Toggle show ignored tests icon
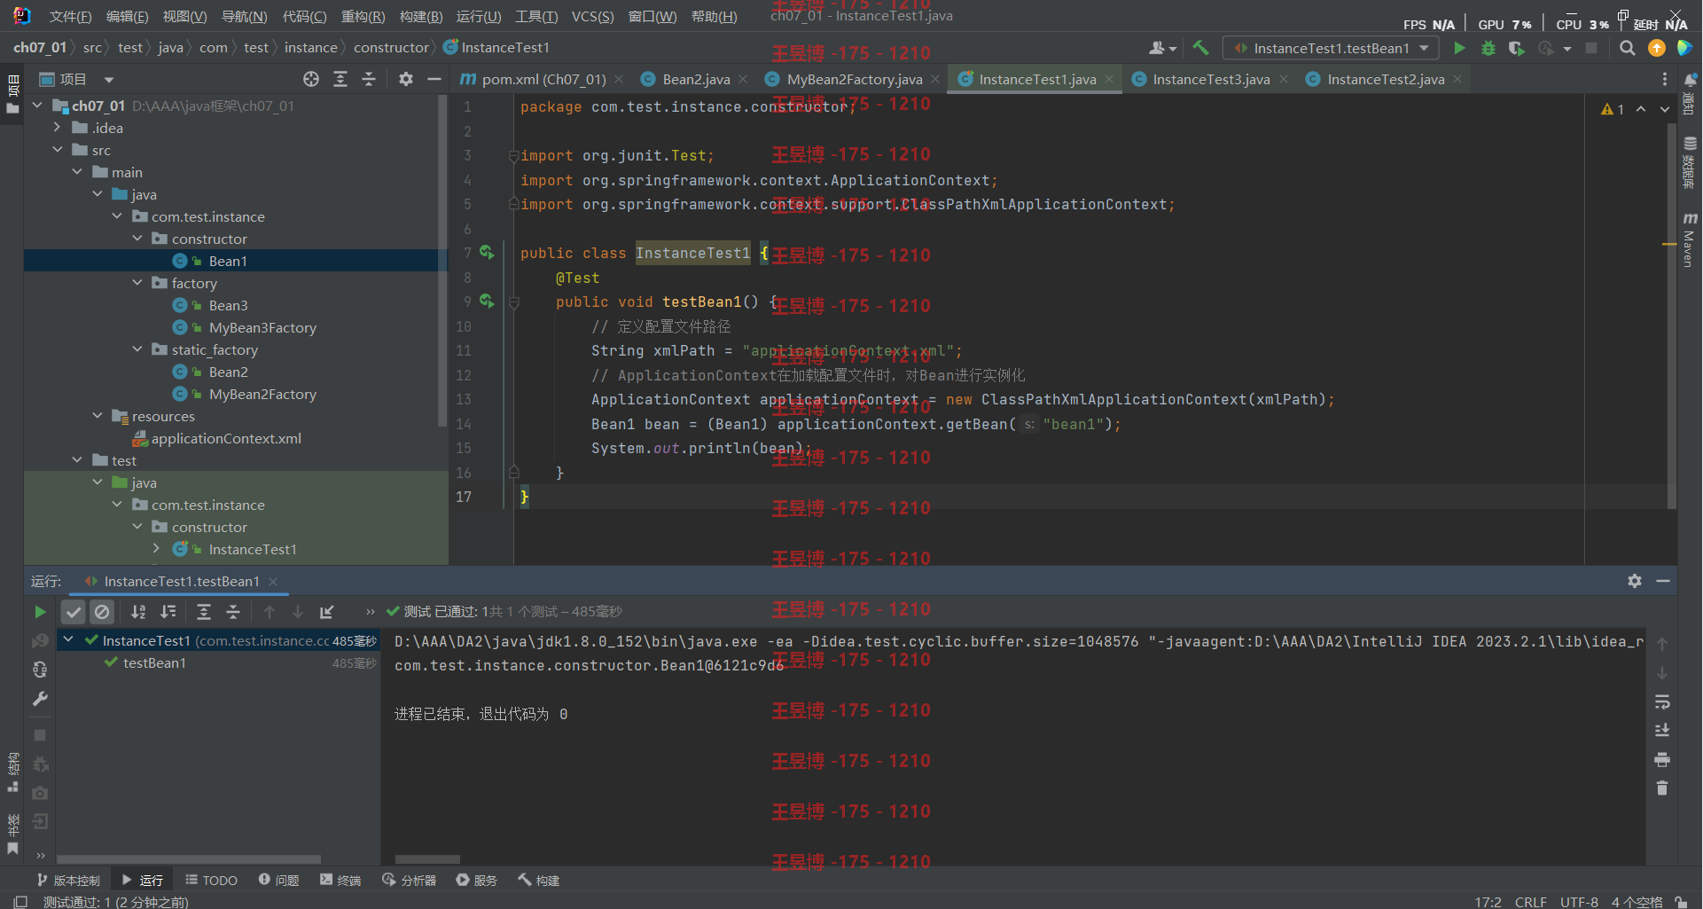Image resolution: width=1703 pixels, height=909 pixels. pos(103,612)
